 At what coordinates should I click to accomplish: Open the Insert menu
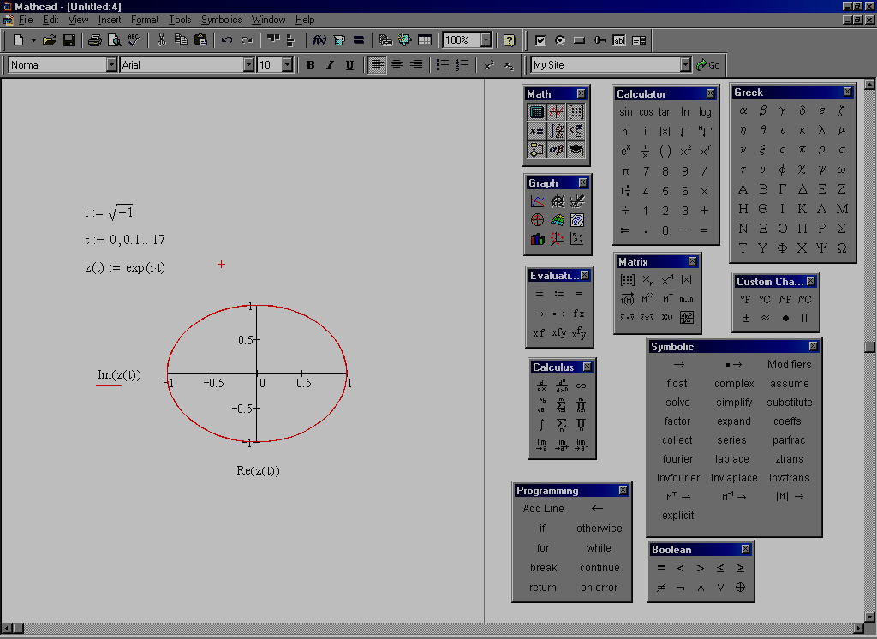click(109, 20)
